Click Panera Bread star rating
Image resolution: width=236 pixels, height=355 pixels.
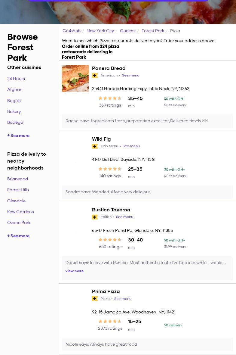[110, 98]
